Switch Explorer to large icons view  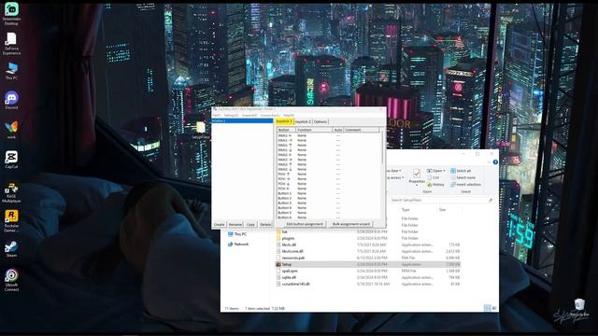494,308
